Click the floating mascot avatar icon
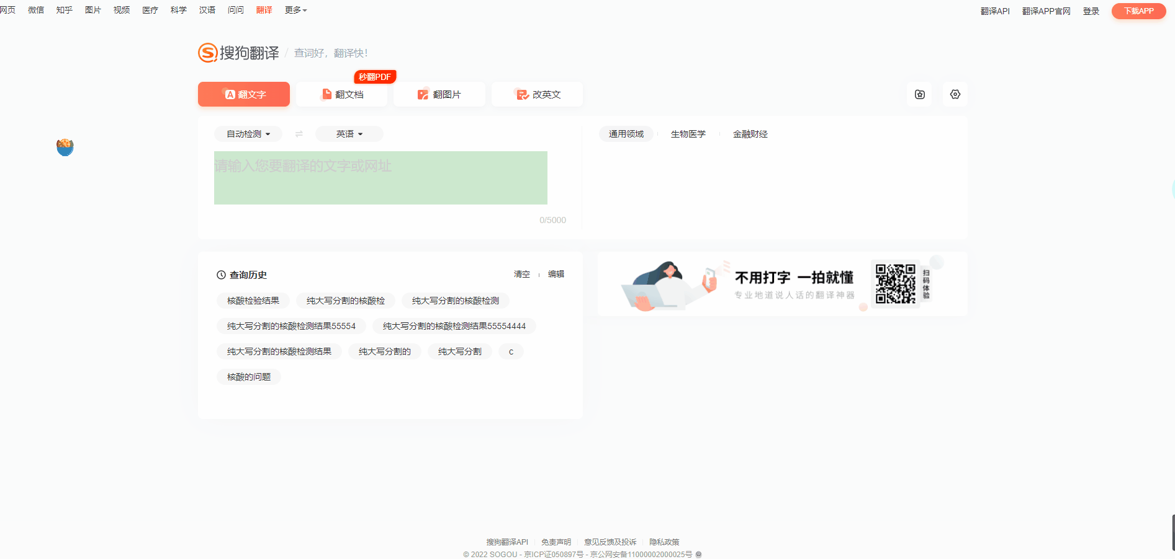The width and height of the screenshot is (1175, 559). [x=65, y=147]
